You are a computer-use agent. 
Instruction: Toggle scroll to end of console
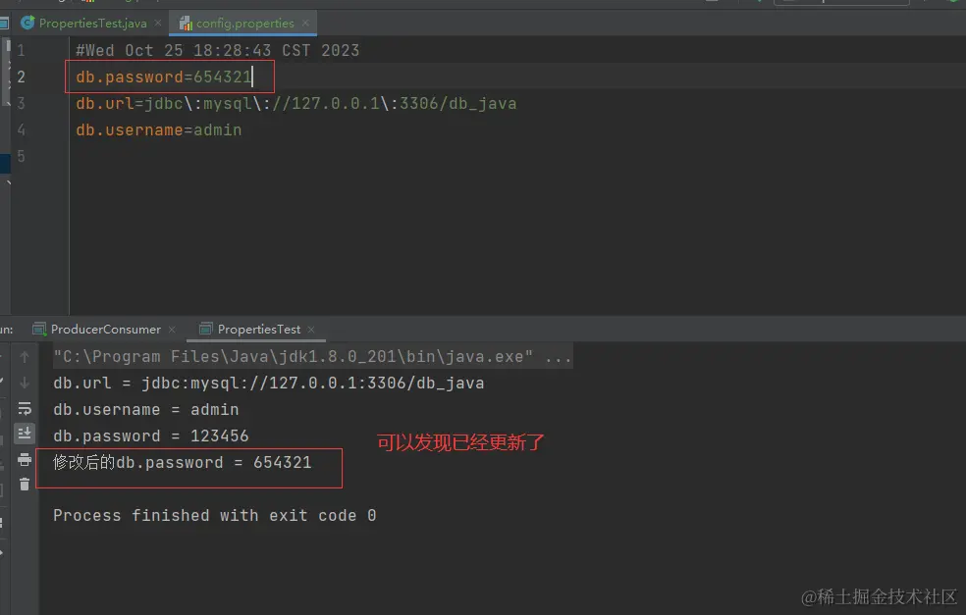pyautogui.click(x=25, y=434)
